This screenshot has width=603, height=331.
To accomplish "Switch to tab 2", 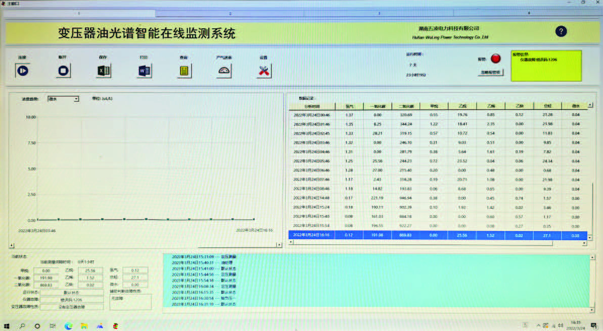I will [x=230, y=14].
